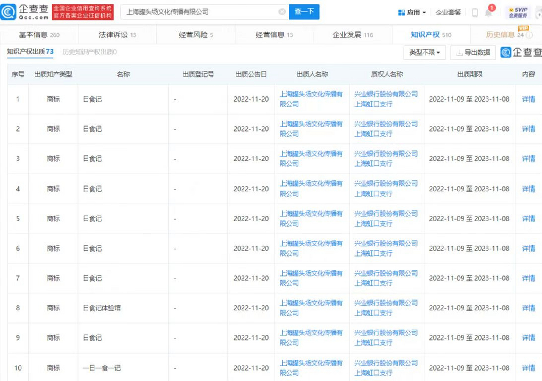Open 详情 link for row 2

pyautogui.click(x=528, y=129)
